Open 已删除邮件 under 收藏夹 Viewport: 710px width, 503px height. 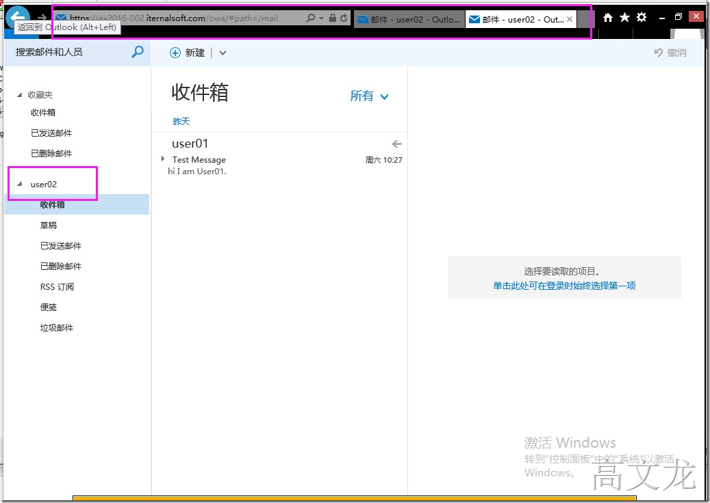[x=51, y=154]
